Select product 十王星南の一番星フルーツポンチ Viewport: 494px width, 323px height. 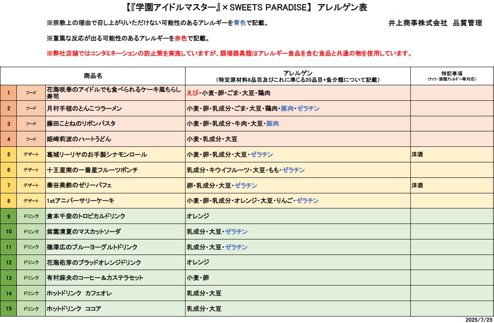click(115, 170)
